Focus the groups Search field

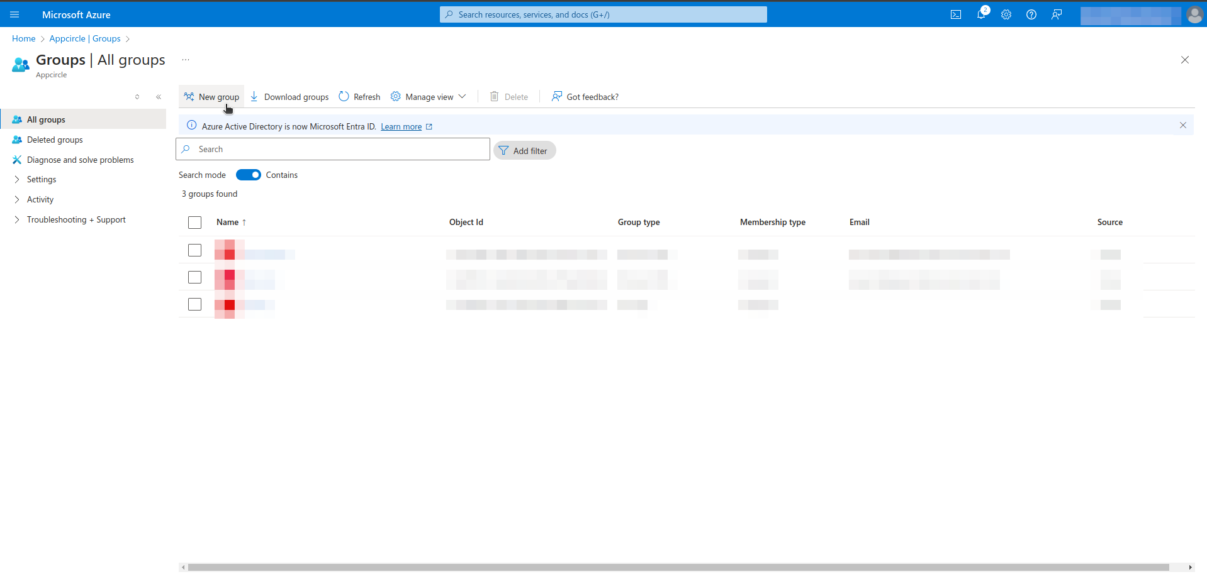333,149
